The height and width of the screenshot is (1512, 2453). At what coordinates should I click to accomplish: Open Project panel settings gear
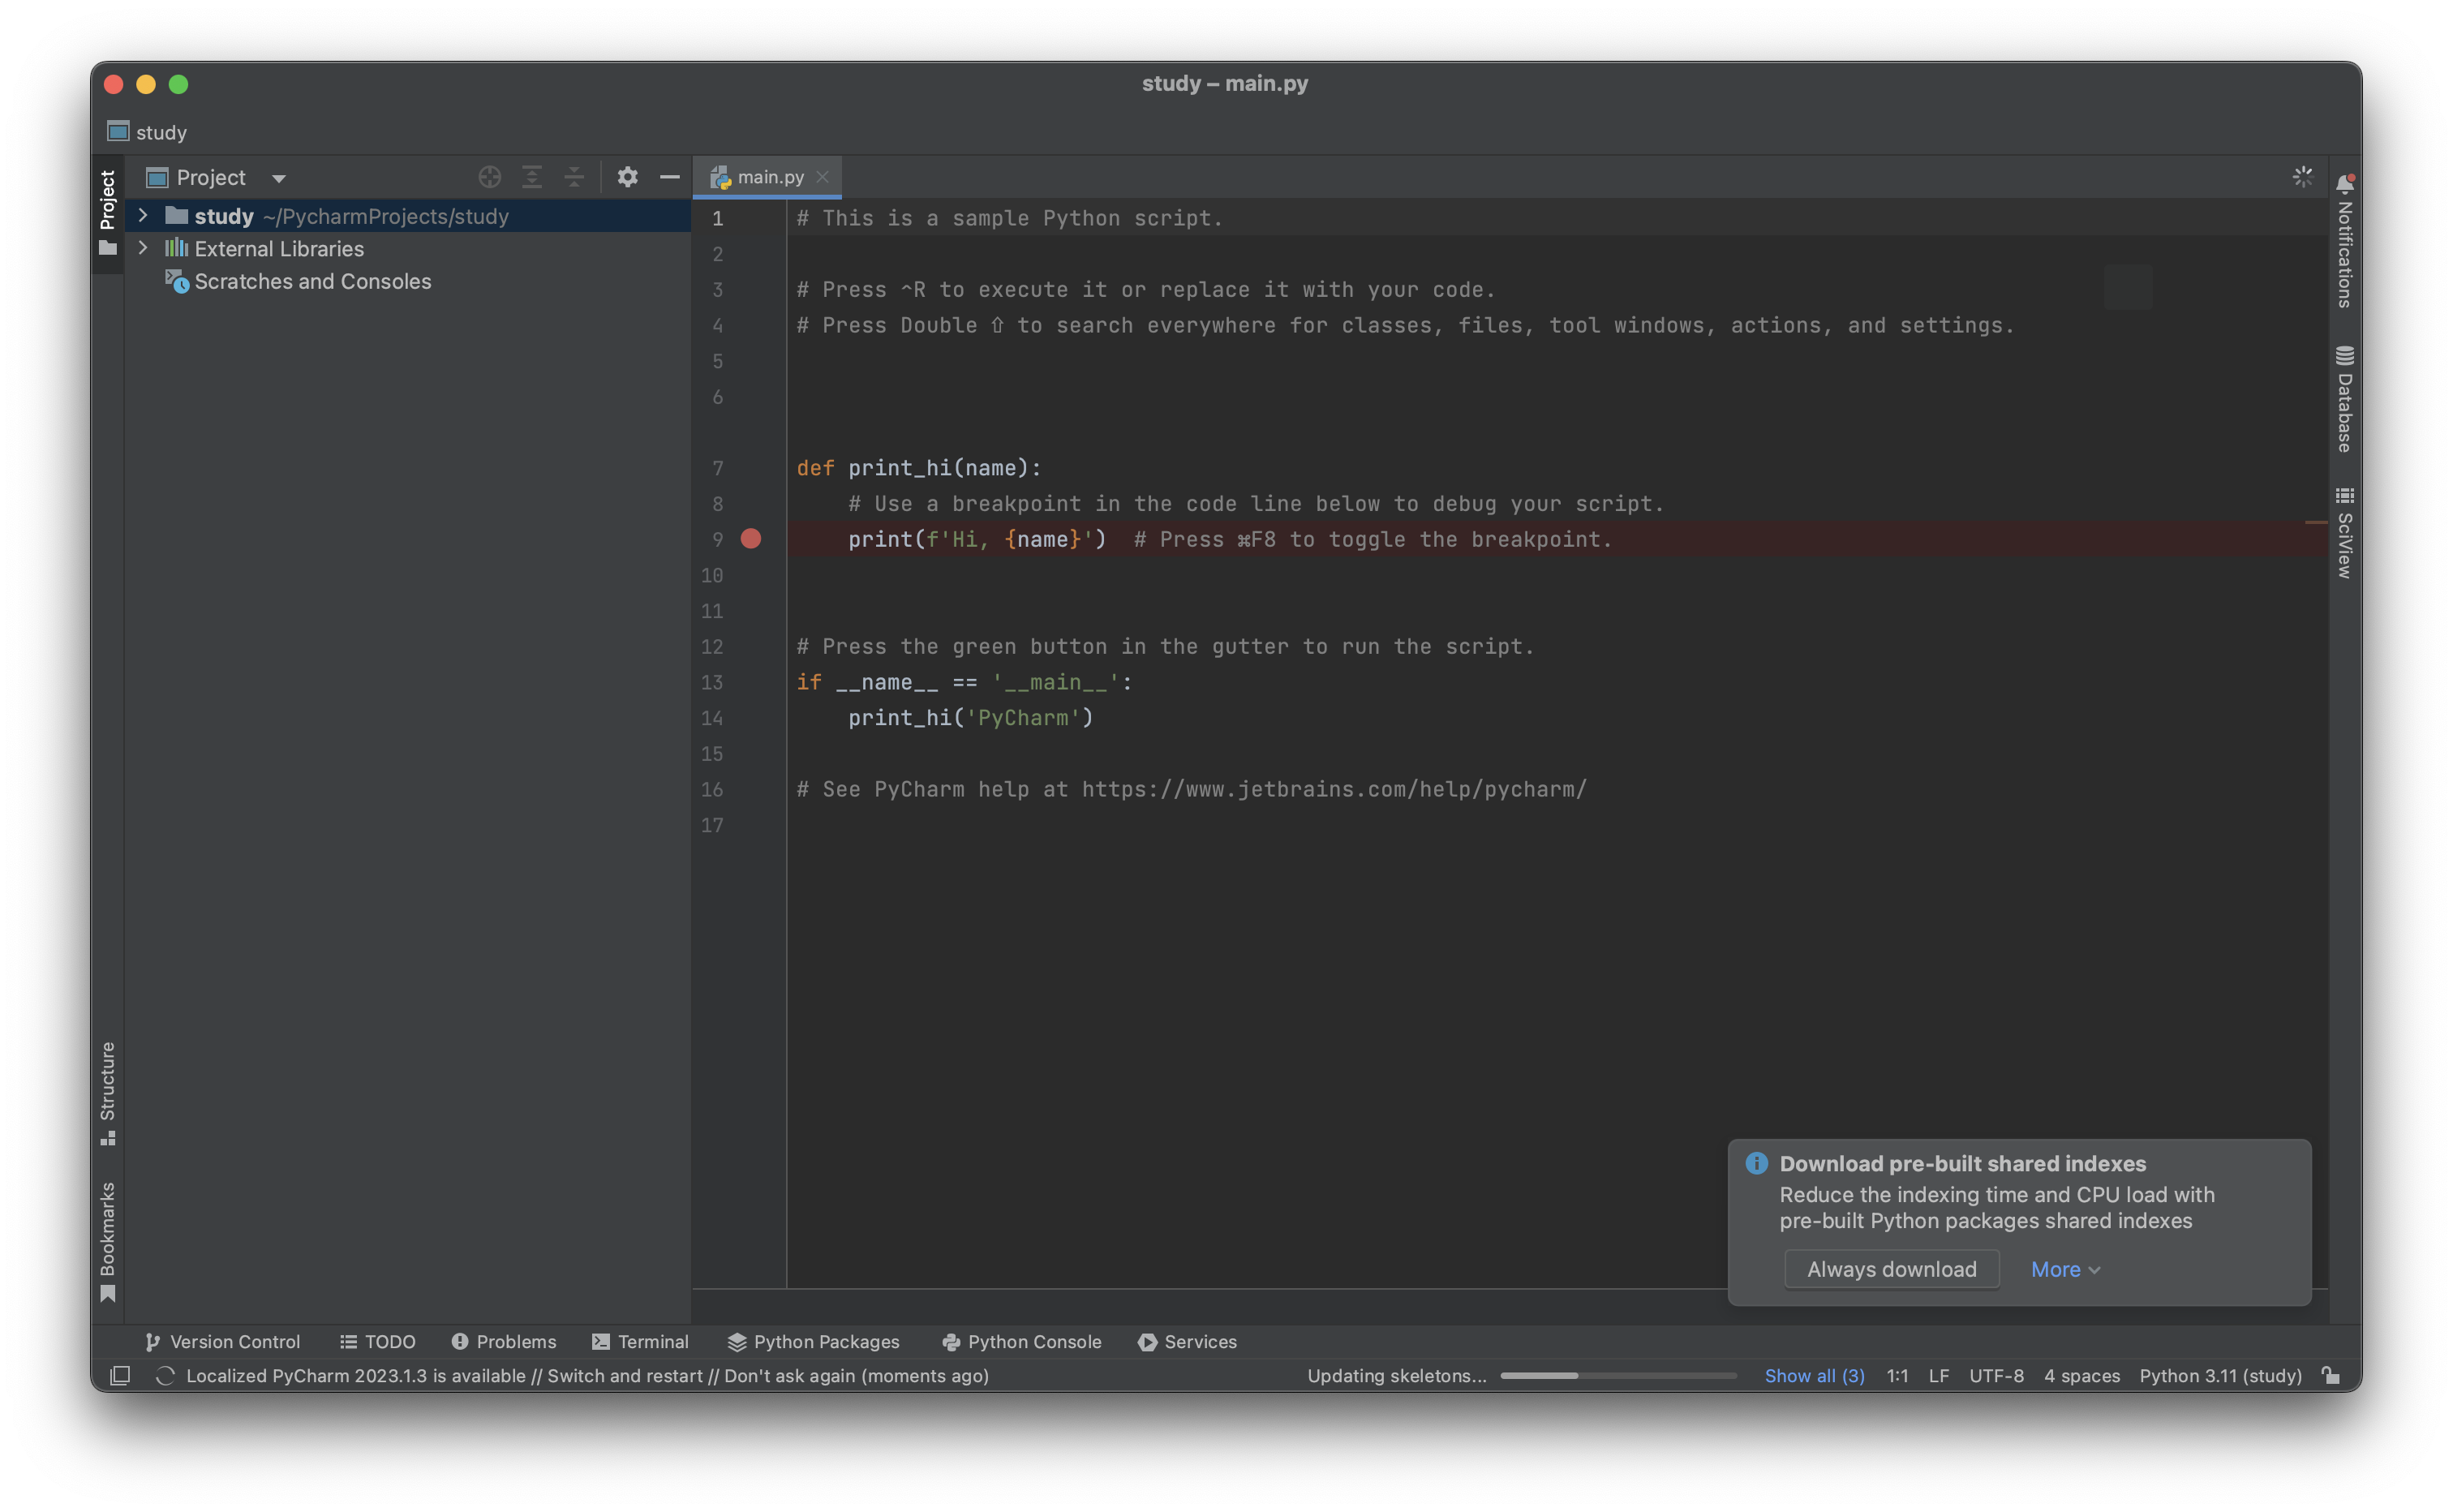pos(627,178)
